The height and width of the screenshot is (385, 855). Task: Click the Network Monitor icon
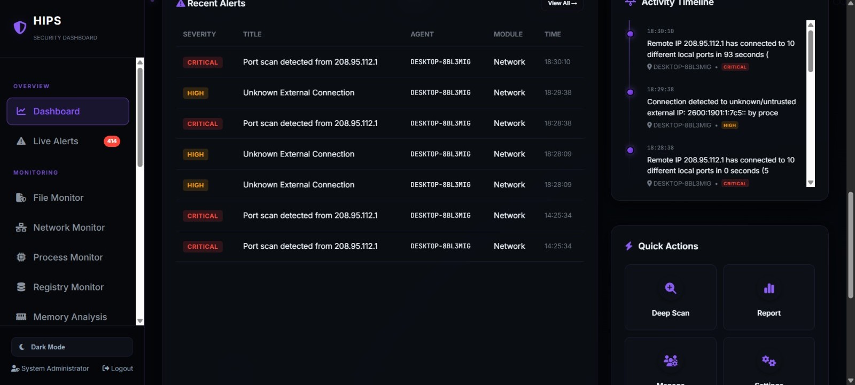tap(21, 227)
